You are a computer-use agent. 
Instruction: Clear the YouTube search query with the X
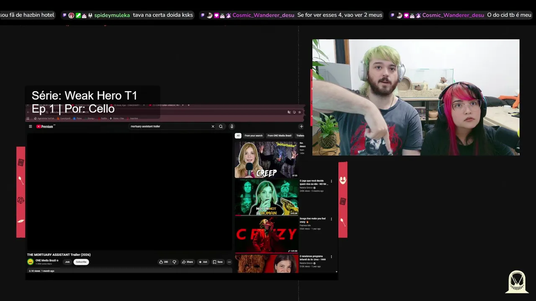point(213,126)
